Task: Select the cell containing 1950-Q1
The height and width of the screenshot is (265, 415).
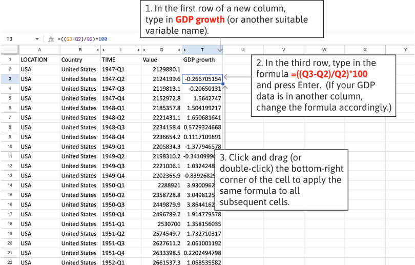Action: pos(121,186)
